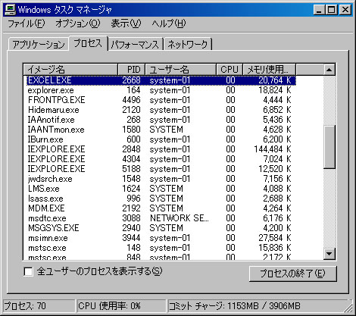This screenshot has width=356, height=316.
Task: Select mstsc.exe with PID 148
Action: coord(161,248)
